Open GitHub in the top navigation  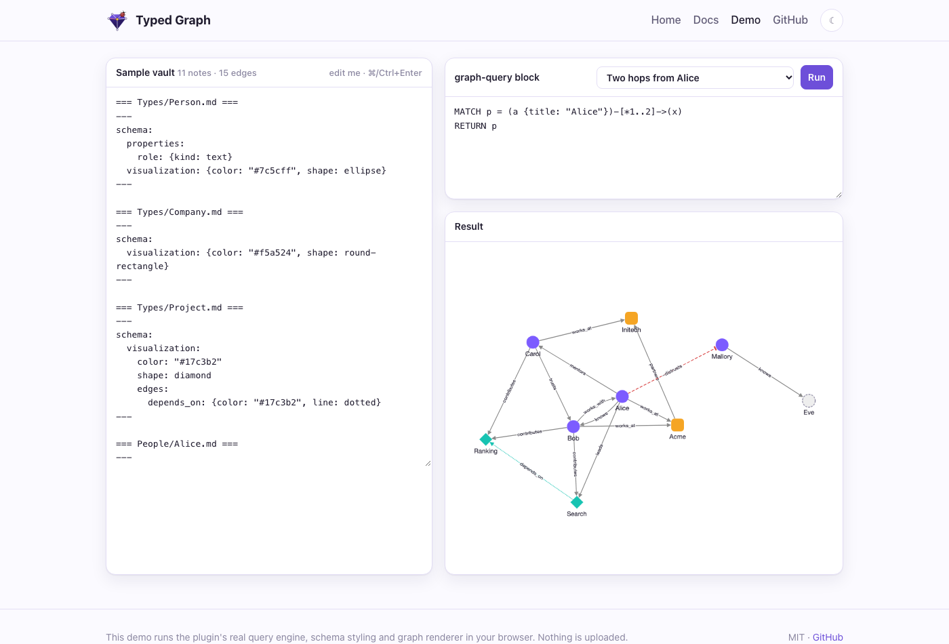coord(790,20)
